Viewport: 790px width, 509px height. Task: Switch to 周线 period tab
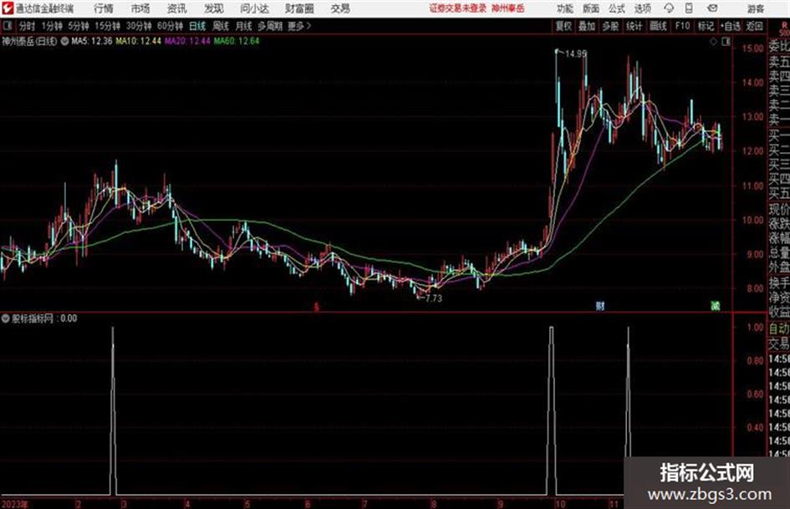pos(221,26)
